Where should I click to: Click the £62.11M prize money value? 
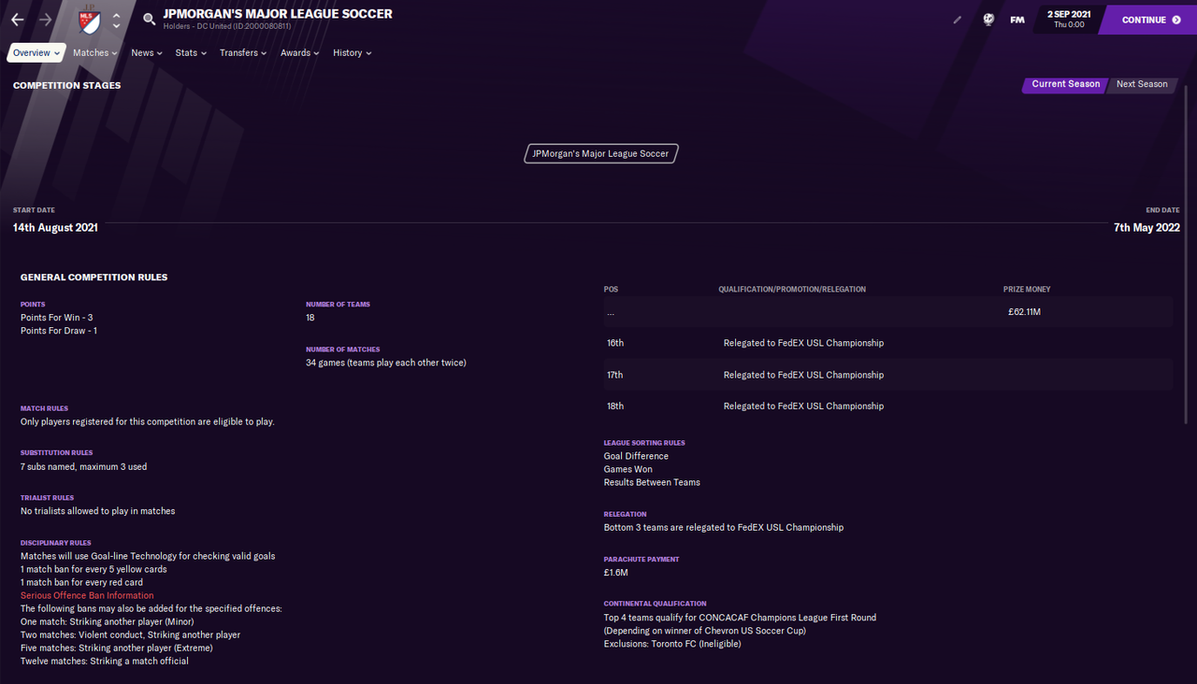pos(1024,312)
